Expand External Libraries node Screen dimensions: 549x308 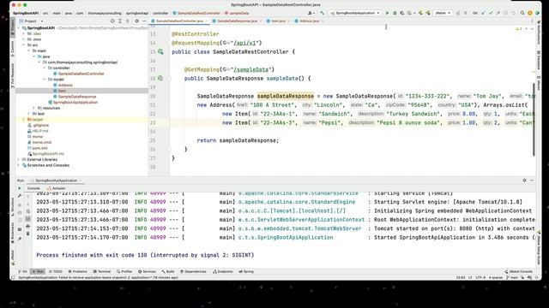click(x=19, y=159)
